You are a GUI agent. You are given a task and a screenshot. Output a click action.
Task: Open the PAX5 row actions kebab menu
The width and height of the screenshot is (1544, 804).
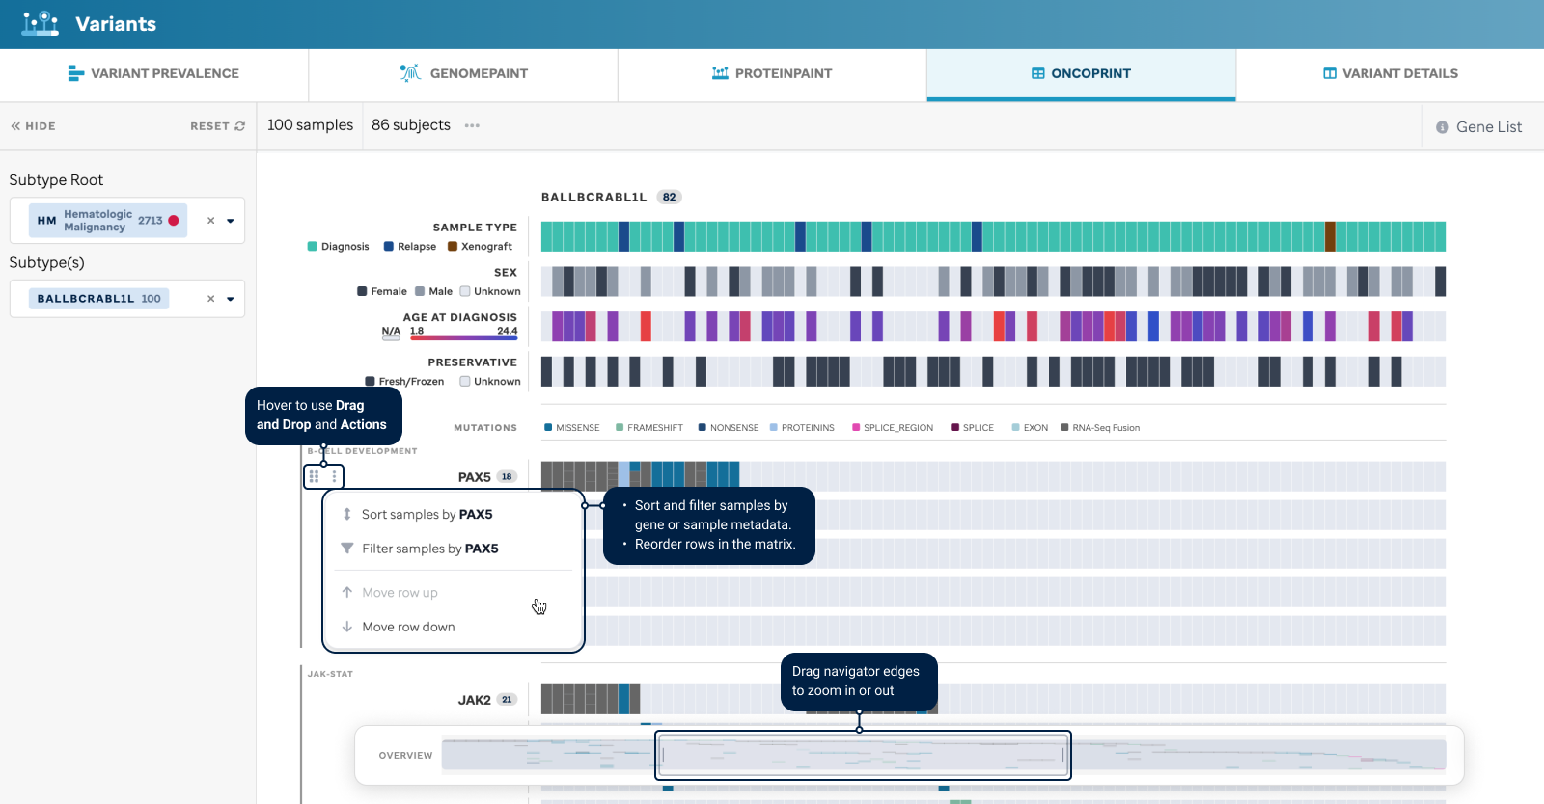click(x=334, y=476)
